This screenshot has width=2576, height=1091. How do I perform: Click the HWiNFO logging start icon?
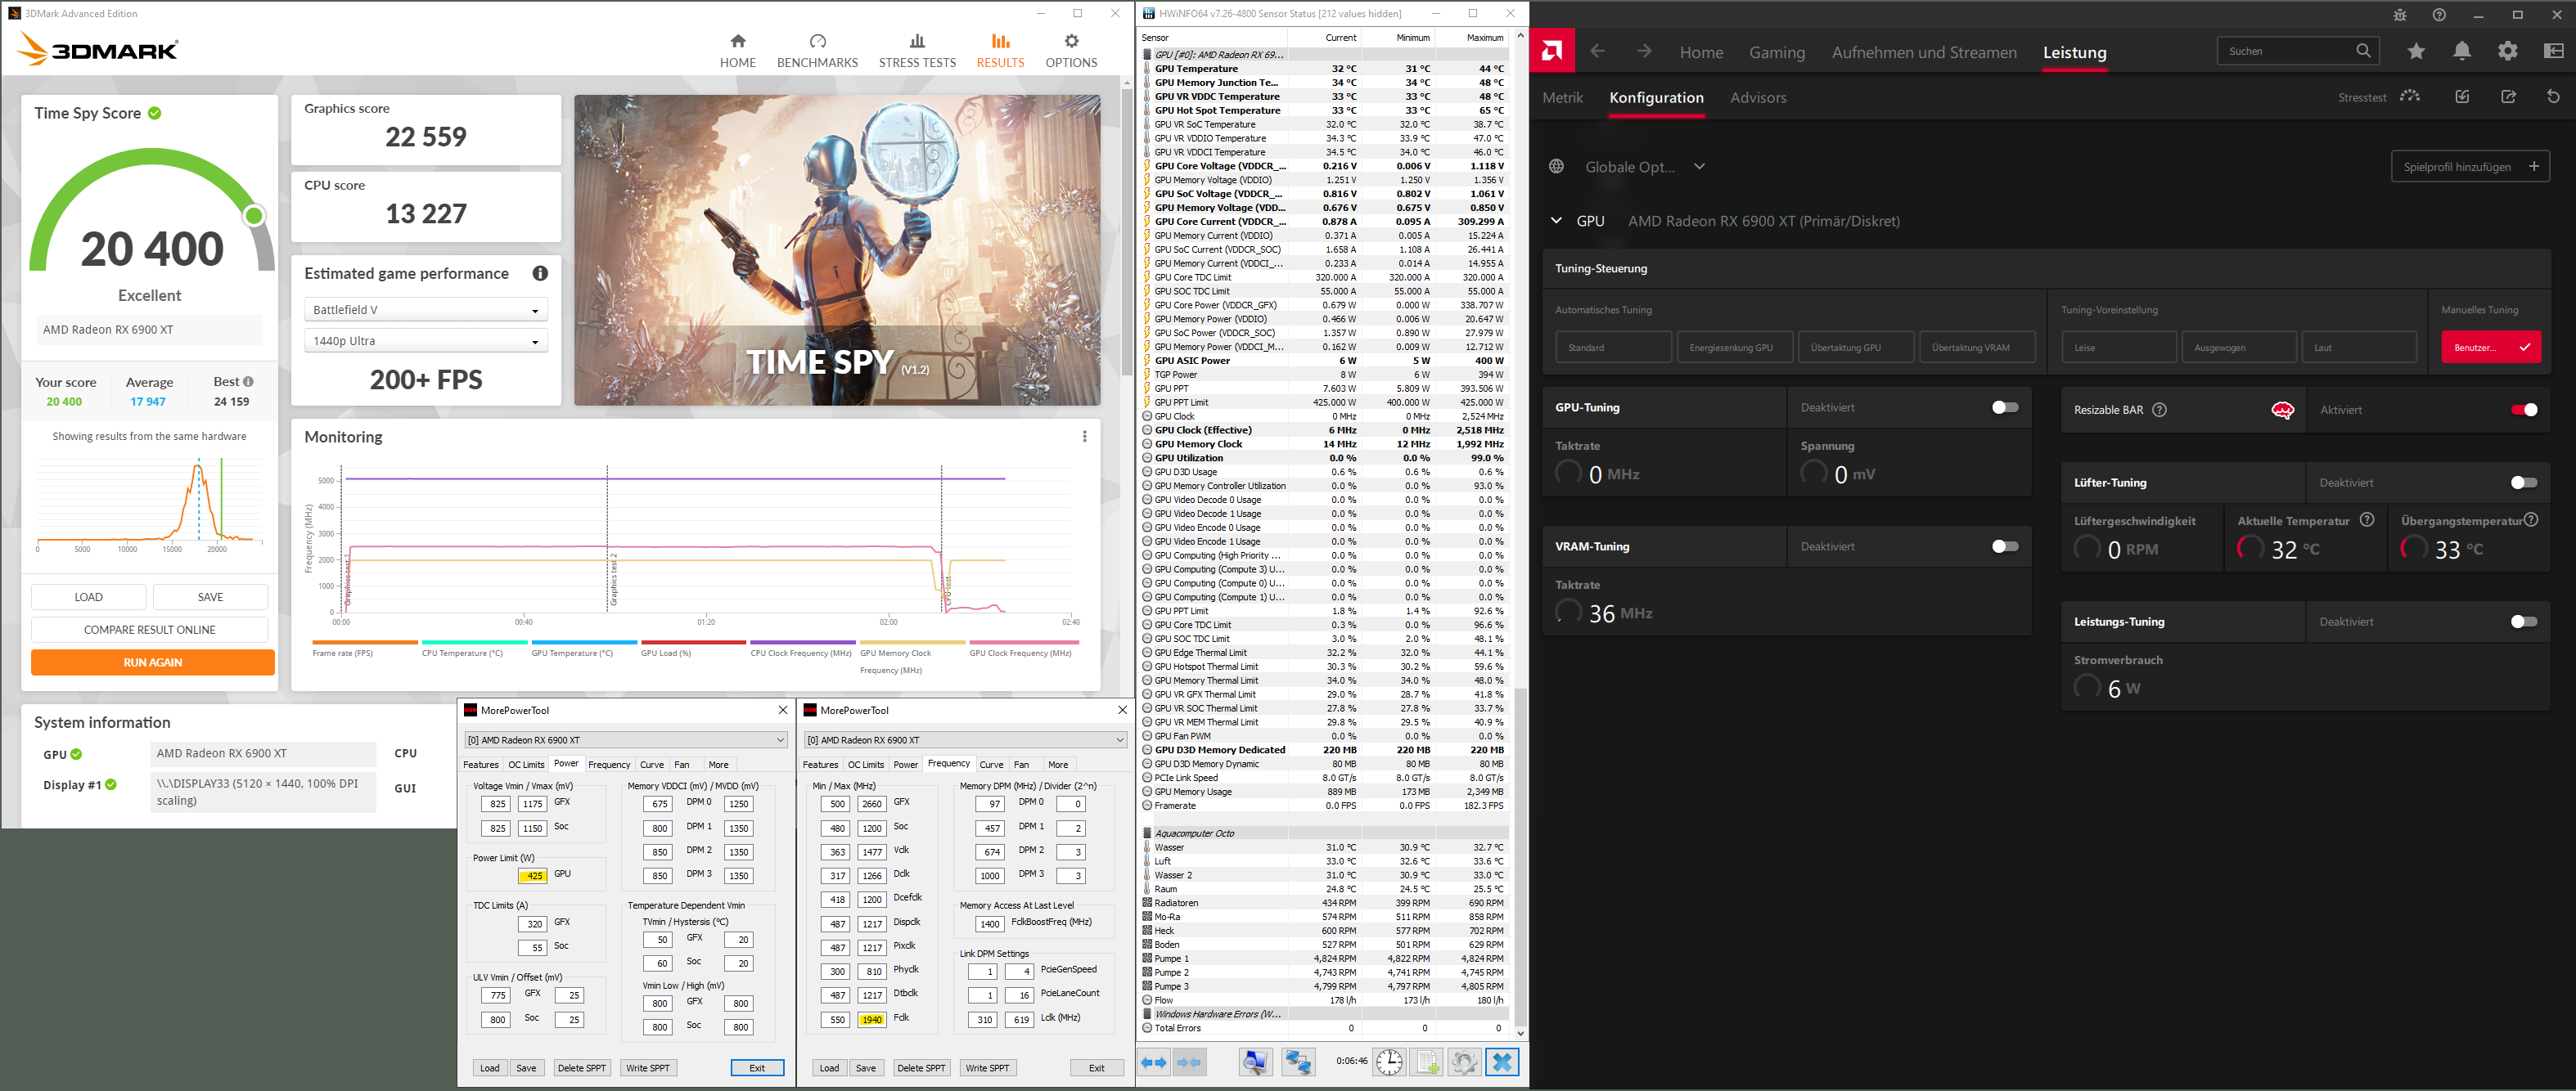(x=1426, y=1062)
